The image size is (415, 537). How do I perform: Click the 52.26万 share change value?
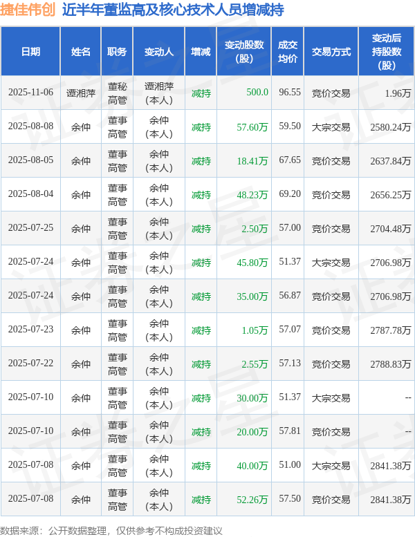(252, 500)
